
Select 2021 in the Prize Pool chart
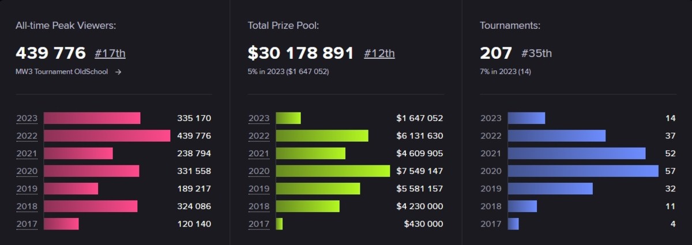pos(259,153)
